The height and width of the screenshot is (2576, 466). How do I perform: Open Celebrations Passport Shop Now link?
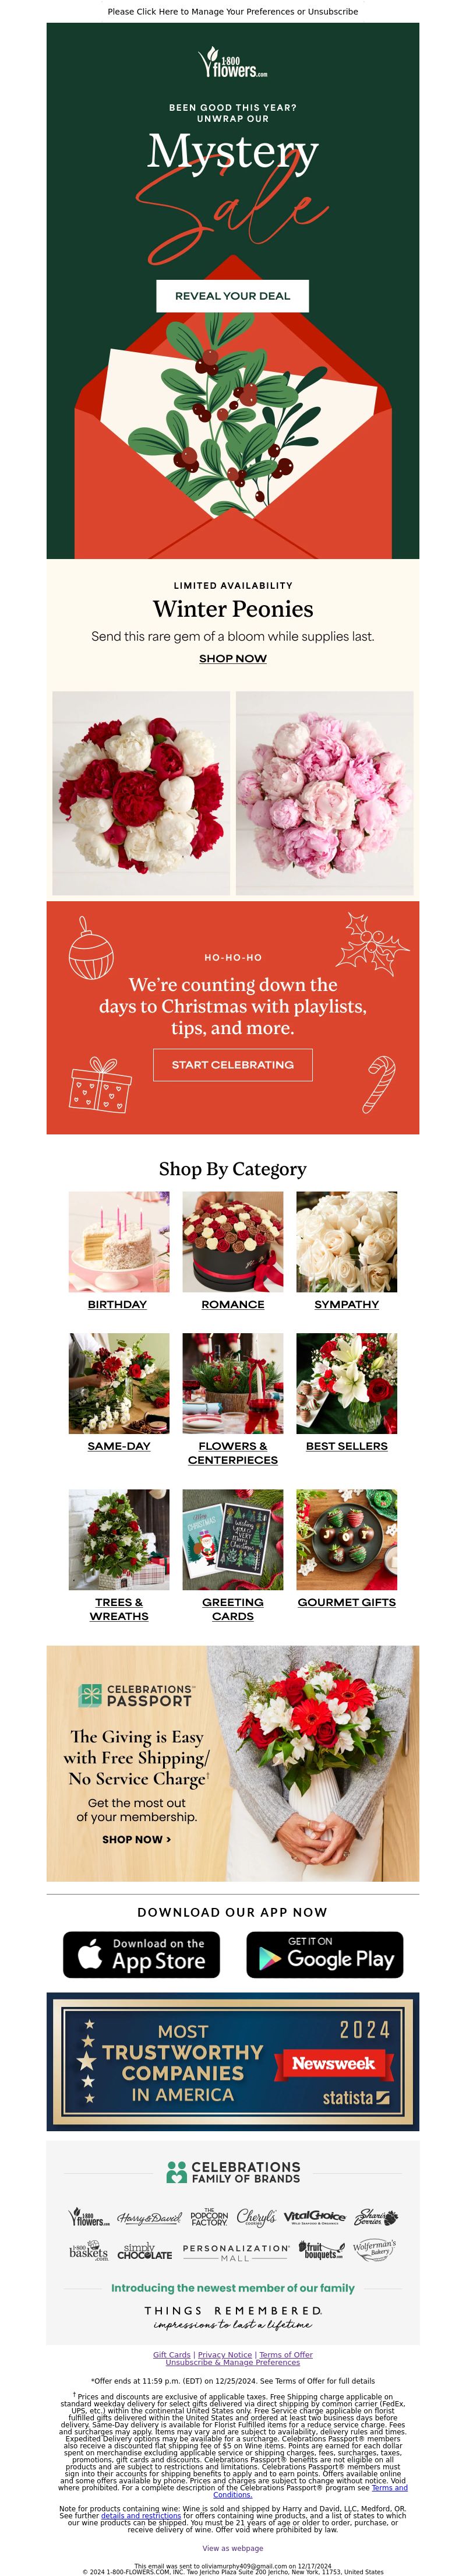tap(137, 1839)
